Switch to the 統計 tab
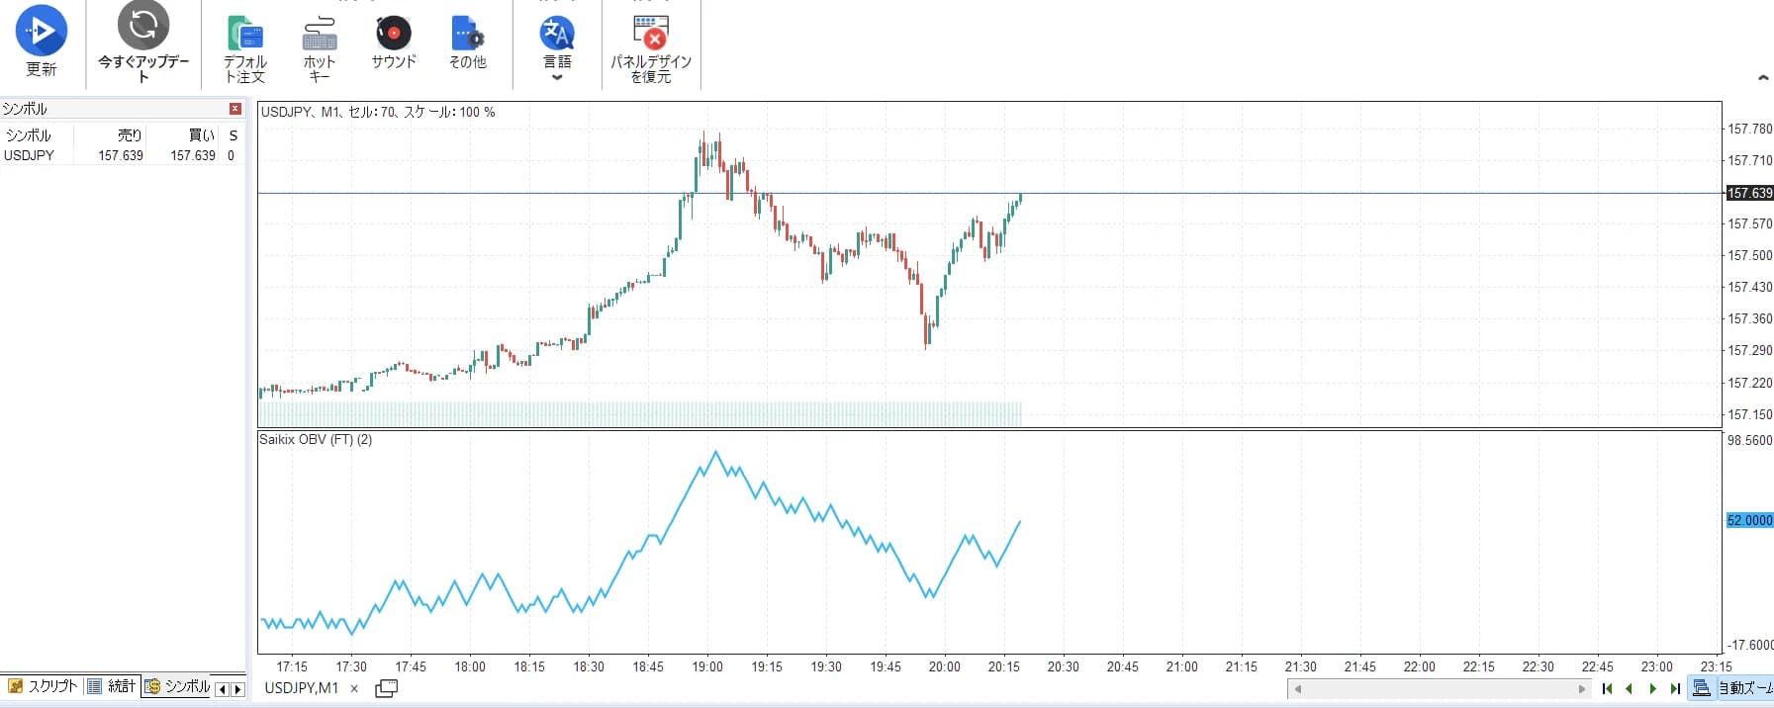 coord(112,686)
